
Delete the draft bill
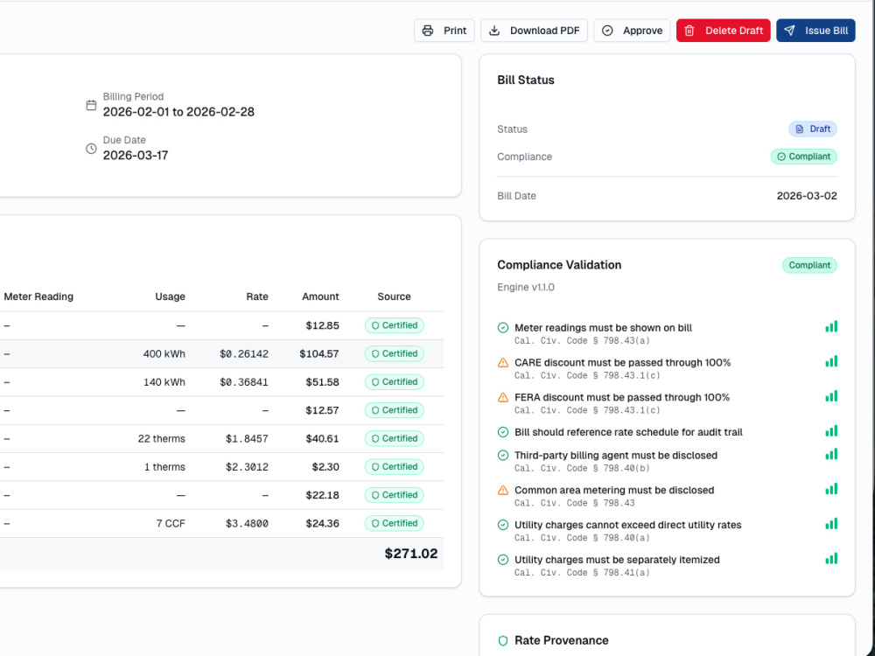[724, 31]
